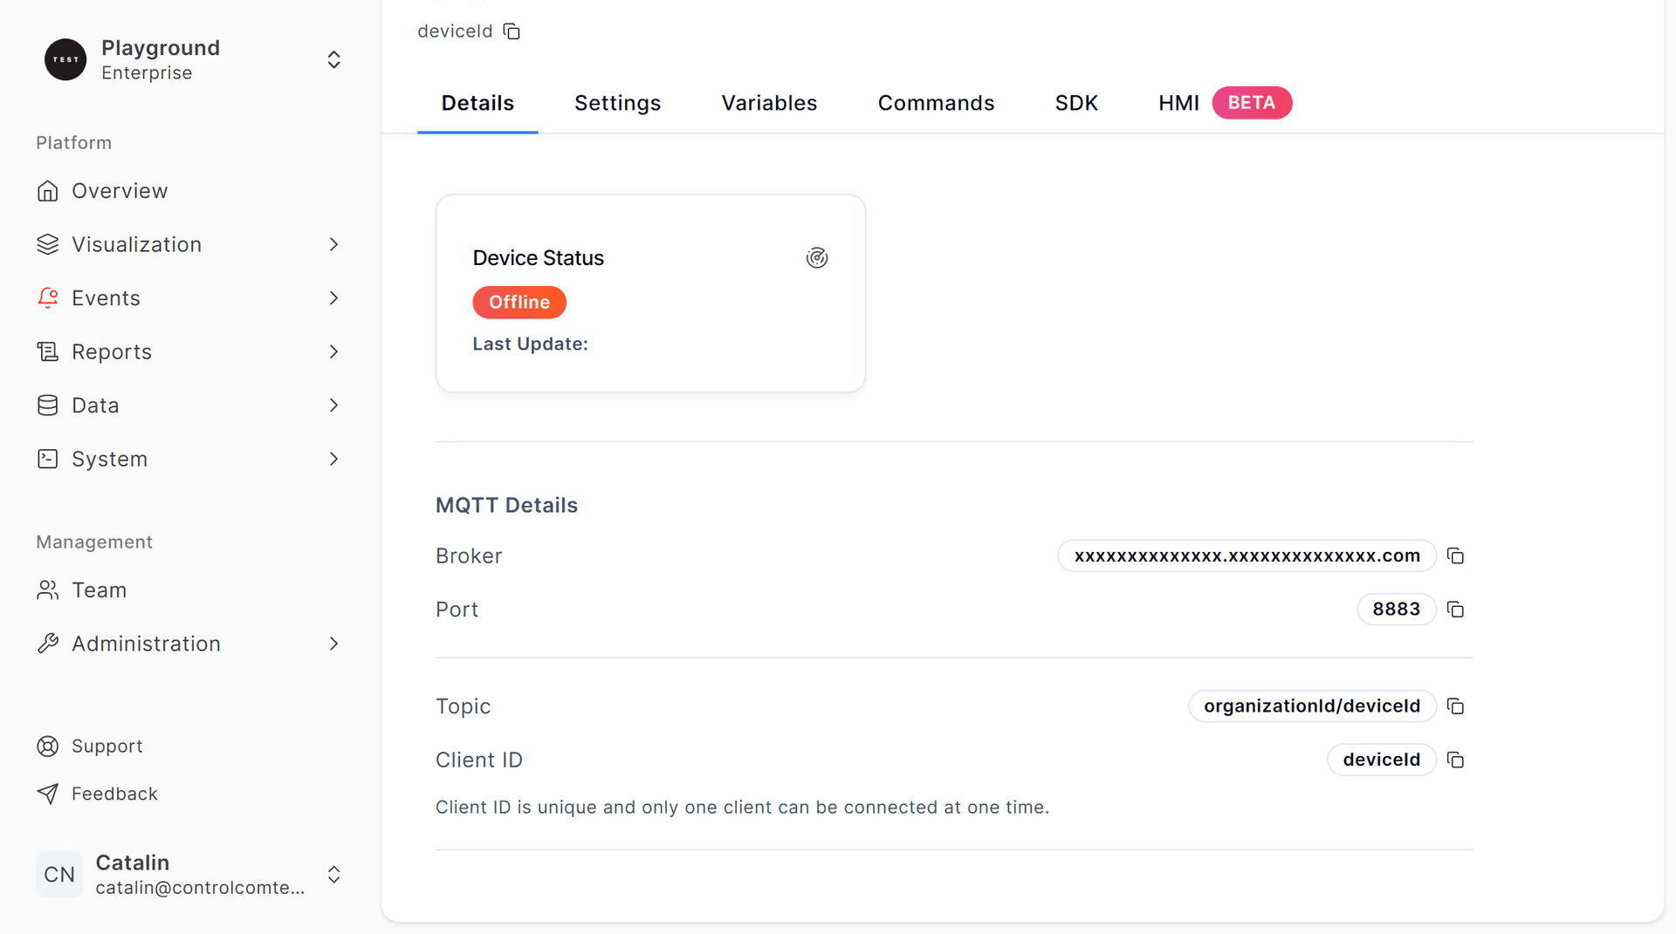
Task: Click the Events bell icon
Action: point(48,297)
